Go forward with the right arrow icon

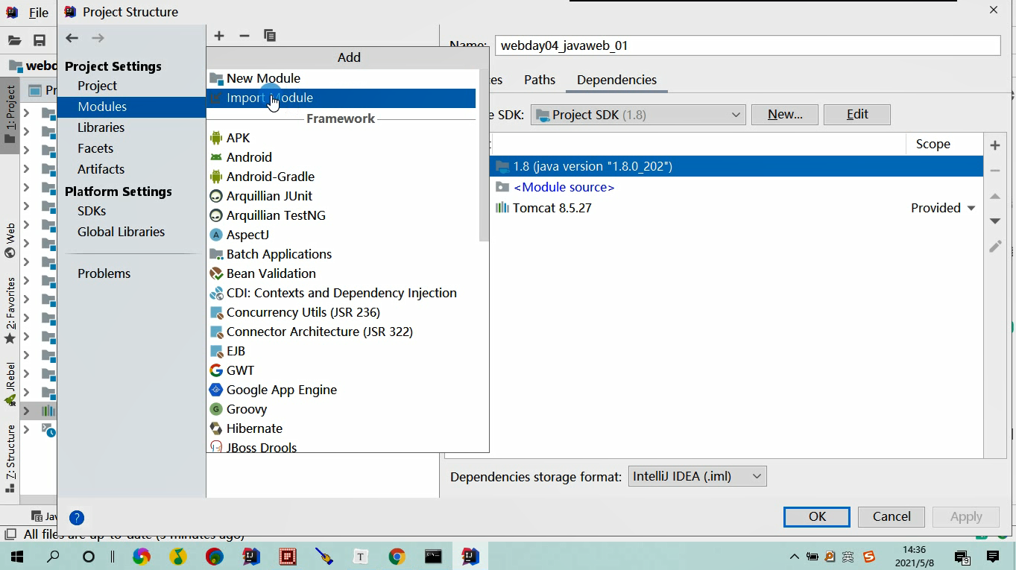[98, 38]
